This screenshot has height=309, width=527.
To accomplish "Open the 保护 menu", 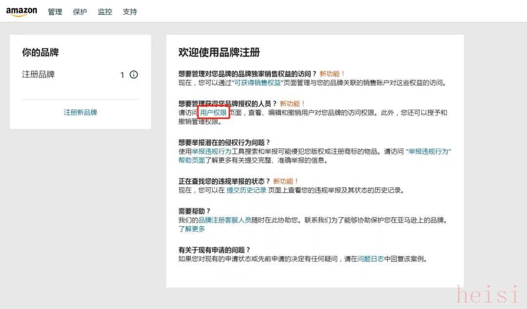I will (80, 12).
